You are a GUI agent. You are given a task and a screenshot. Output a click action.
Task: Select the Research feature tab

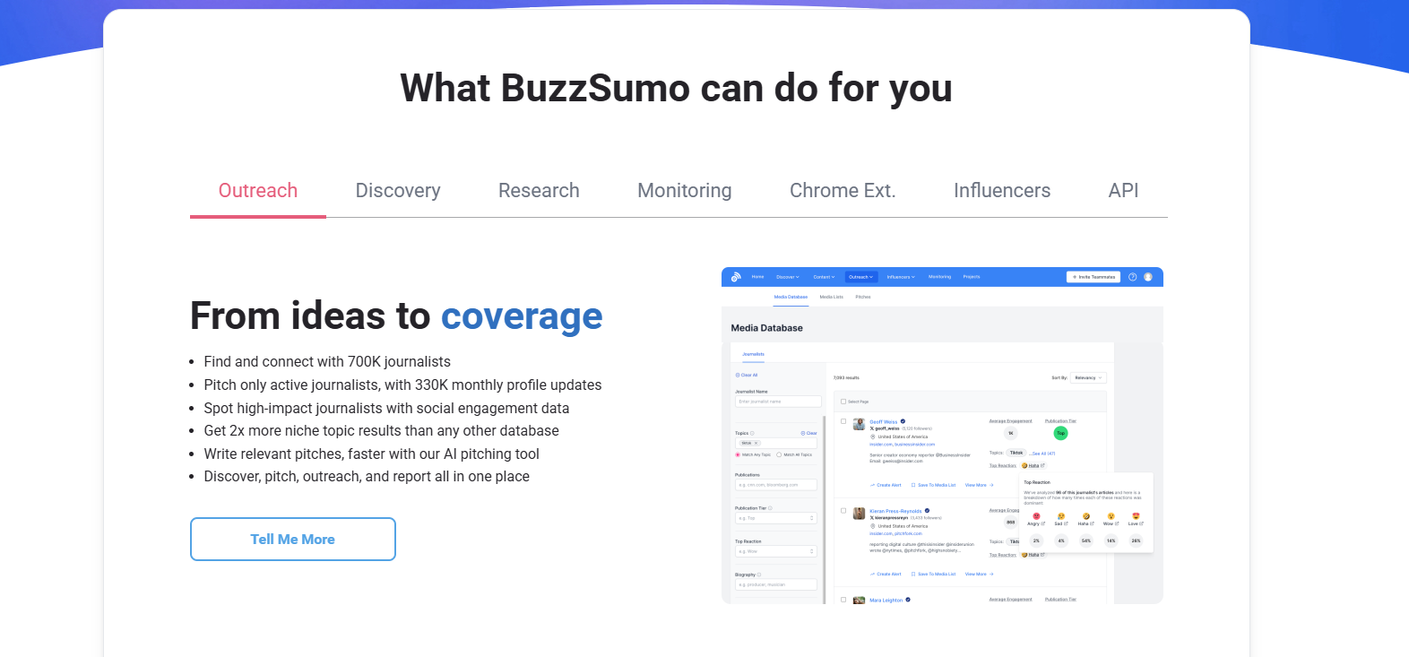click(x=539, y=191)
